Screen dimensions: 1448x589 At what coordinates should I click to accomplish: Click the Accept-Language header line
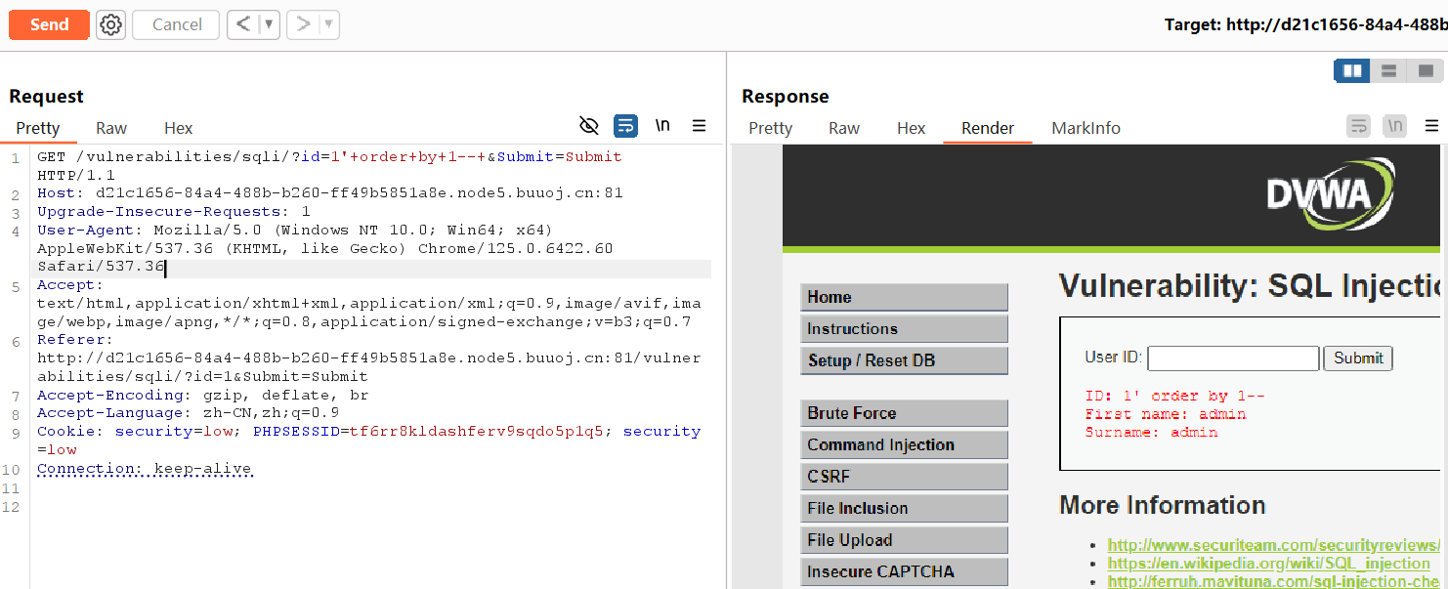coord(188,413)
